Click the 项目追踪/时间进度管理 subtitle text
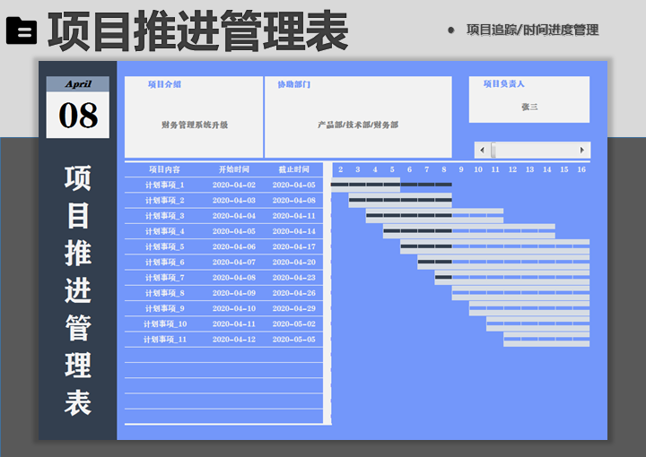The image size is (646, 457). tap(532, 30)
